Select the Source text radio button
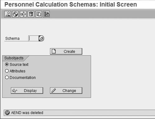The image size is (155, 119). pyautogui.click(x=7, y=64)
